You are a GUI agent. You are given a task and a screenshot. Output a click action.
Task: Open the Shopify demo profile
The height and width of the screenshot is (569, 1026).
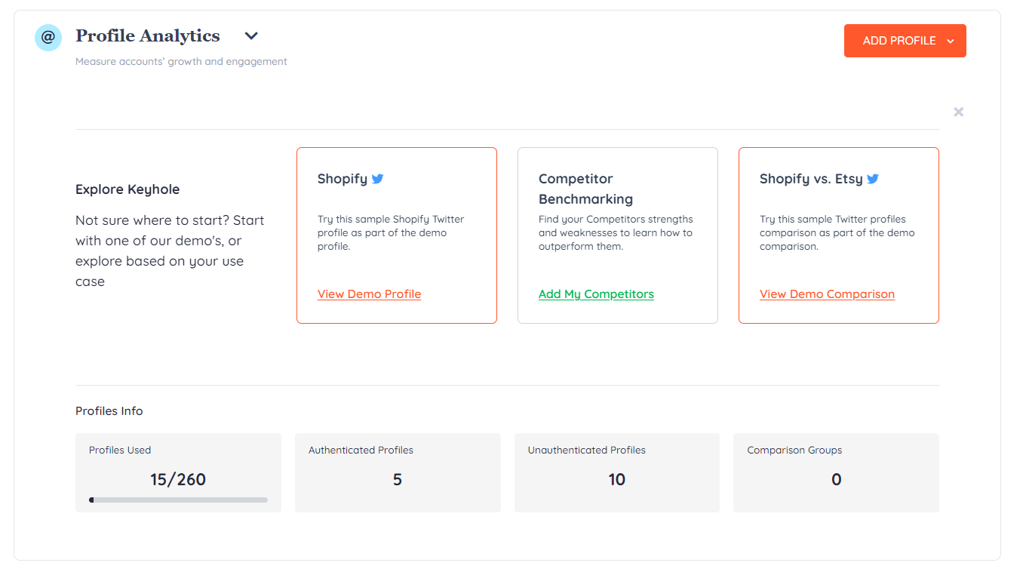[x=369, y=294]
